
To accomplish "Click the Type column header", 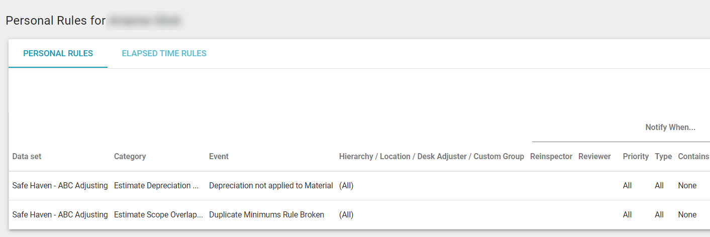I will pos(663,156).
